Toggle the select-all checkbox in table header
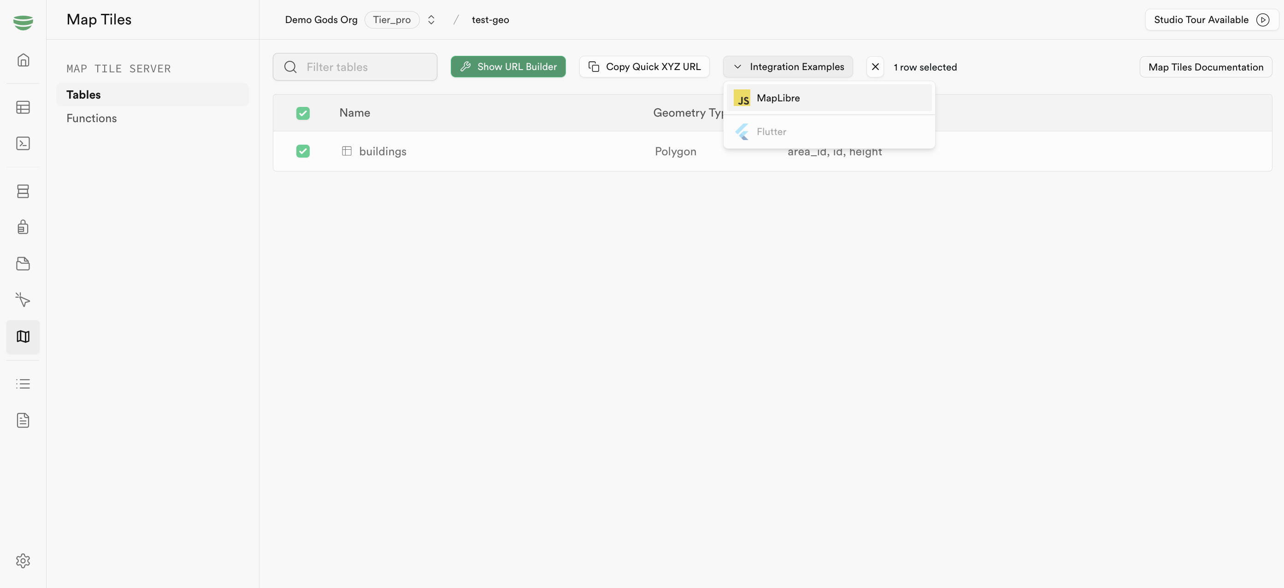This screenshot has height=588, width=1284. [303, 113]
